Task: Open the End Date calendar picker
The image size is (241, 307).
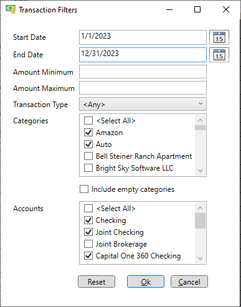Action: click(219, 55)
